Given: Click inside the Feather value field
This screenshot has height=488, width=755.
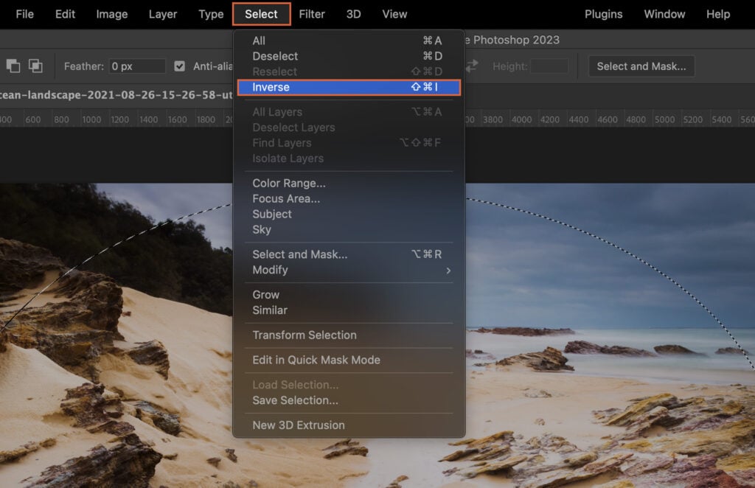Looking at the screenshot, I should point(137,66).
